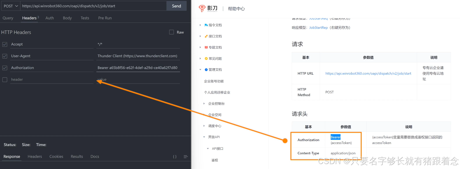Click the 常见问题 question icon
Viewport: 460px width, 169px height.
coord(206,59)
